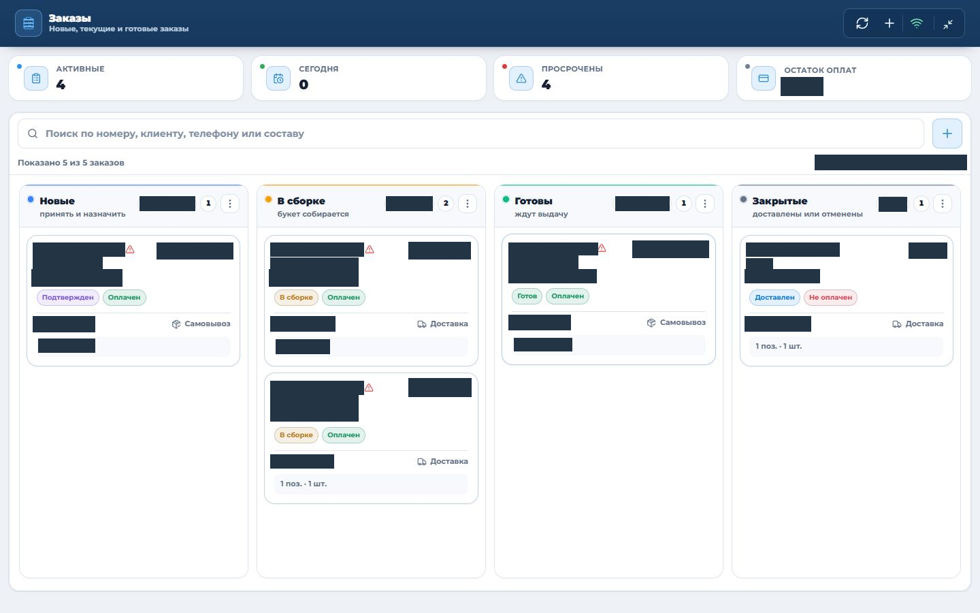Screen dimensions: 980x613
Task: Click the Готов status badge
Action: point(527,296)
